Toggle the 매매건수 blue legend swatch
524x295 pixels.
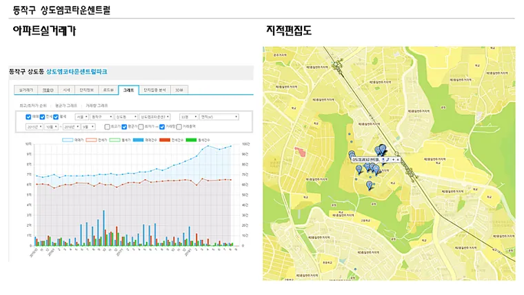click(138, 141)
